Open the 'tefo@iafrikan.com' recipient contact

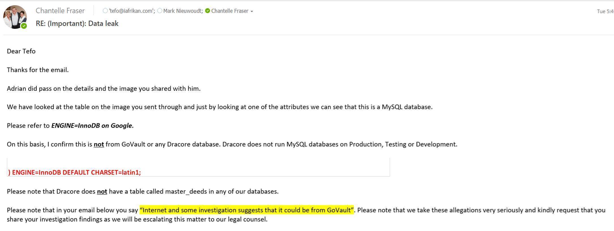(x=132, y=11)
